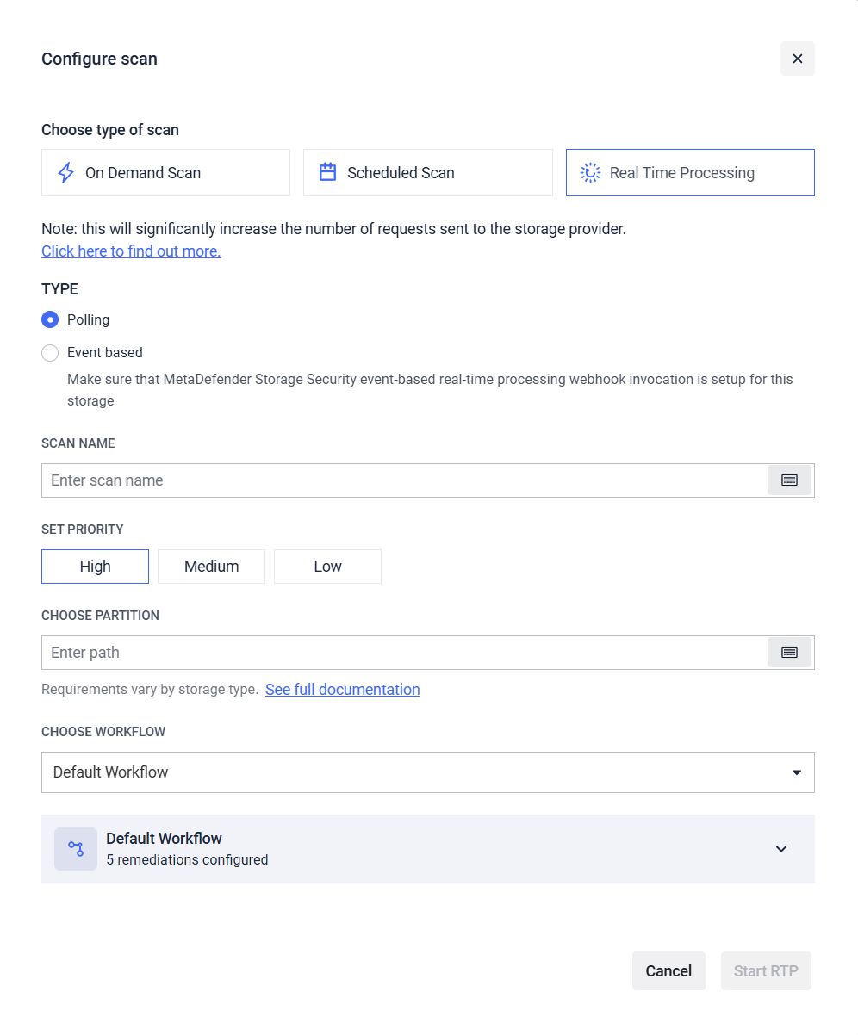The width and height of the screenshot is (858, 1035).
Task: Switch to Scheduled Scan type
Action: pos(427,173)
